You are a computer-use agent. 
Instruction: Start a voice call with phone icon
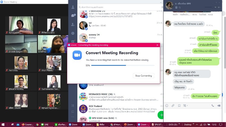click(x=213, y=106)
